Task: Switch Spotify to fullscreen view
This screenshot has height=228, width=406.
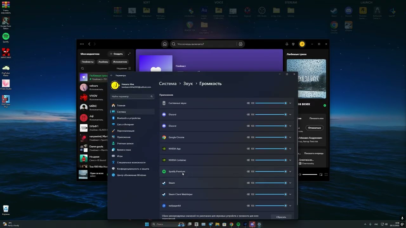Action: pos(326,174)
